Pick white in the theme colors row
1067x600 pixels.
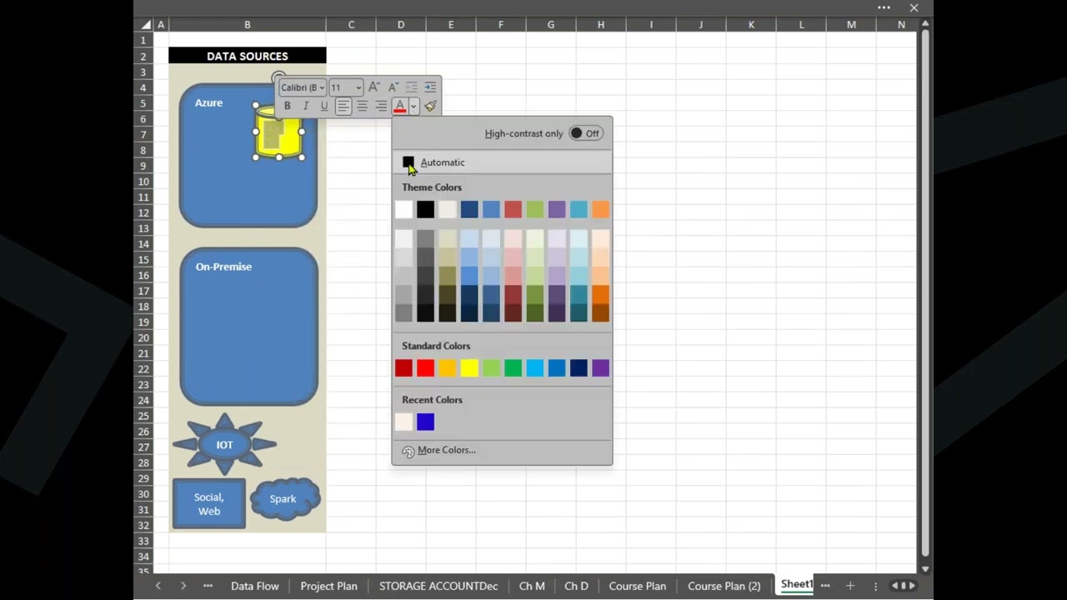point(403,209)
